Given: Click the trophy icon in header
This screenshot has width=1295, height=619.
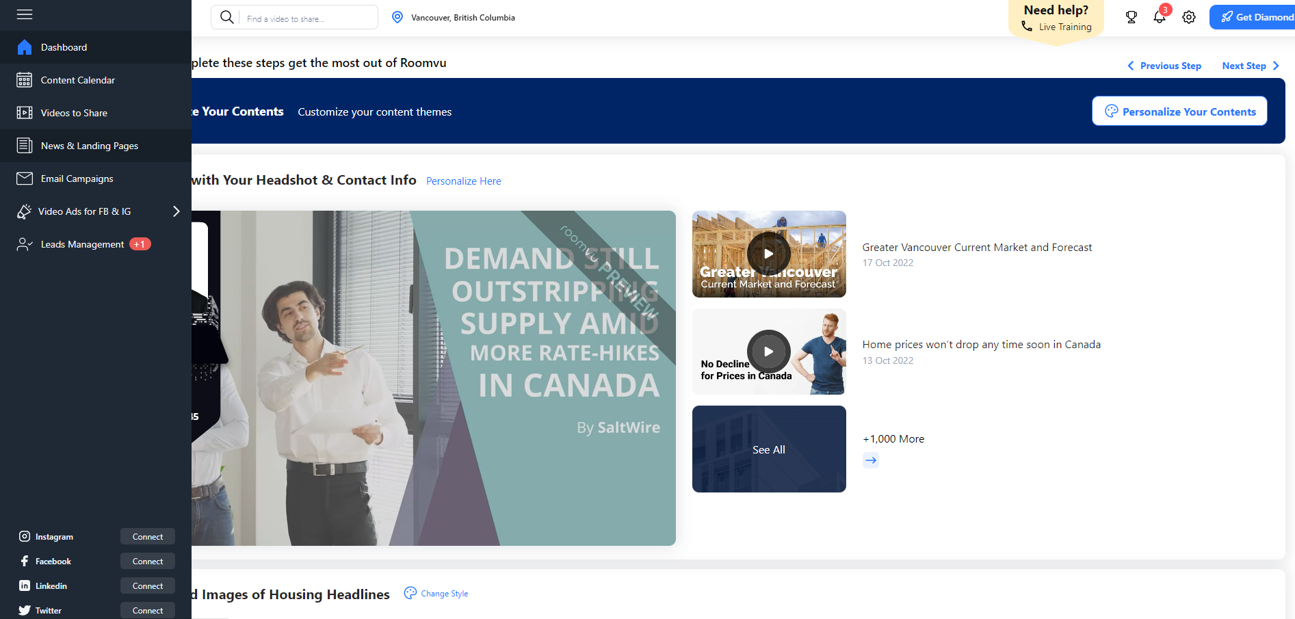Looking at the screenshot, I should click(1131, 17).
